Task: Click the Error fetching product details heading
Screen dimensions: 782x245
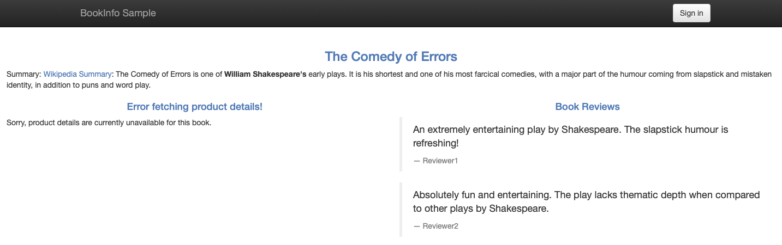Action: coord(195,107)
